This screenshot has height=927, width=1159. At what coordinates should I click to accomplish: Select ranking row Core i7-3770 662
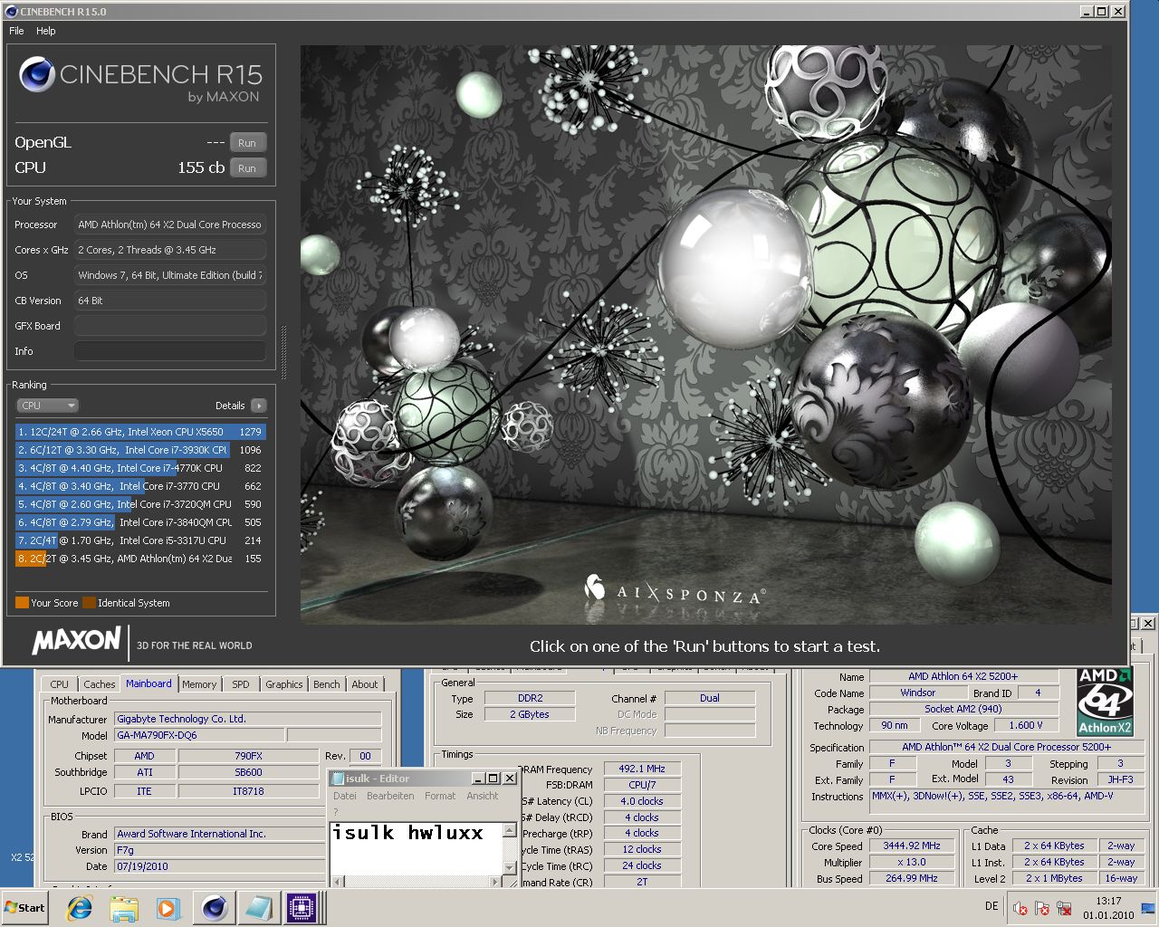140,486
